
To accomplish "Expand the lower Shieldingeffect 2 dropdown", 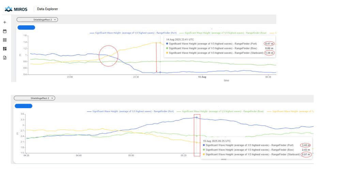I will [34, 98].
